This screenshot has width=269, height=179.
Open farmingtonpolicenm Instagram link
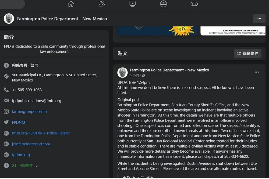(29, 112)
